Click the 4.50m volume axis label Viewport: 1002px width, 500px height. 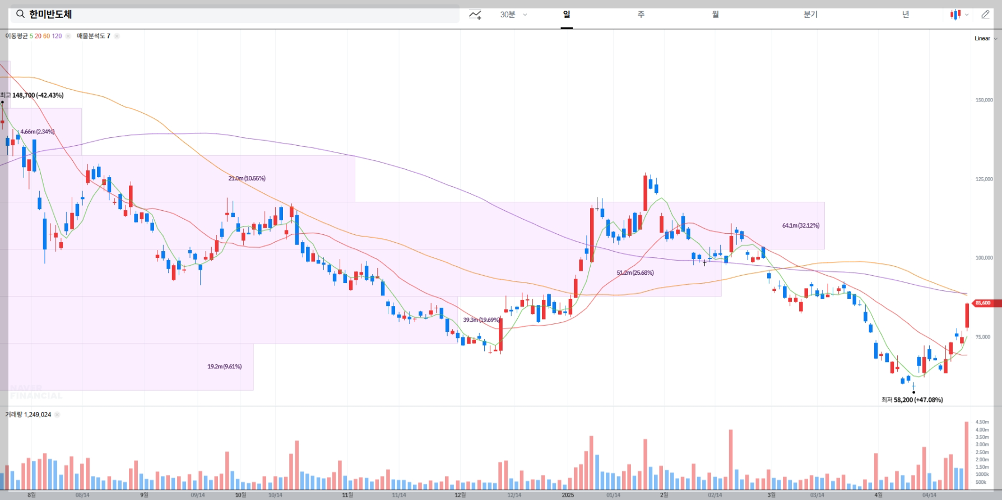(982, 422)
